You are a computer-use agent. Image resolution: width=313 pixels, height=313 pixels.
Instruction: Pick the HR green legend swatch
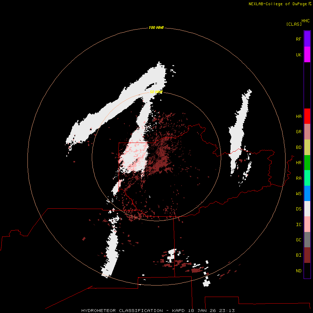[x=307, y=163]
